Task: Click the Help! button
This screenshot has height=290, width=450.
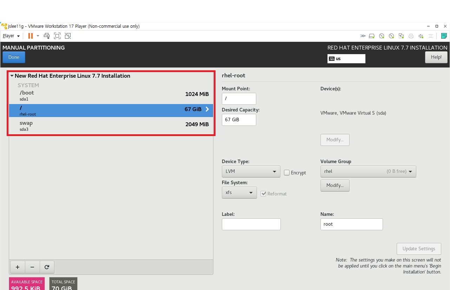Action: pyautogui.click(x=436, y=57)
